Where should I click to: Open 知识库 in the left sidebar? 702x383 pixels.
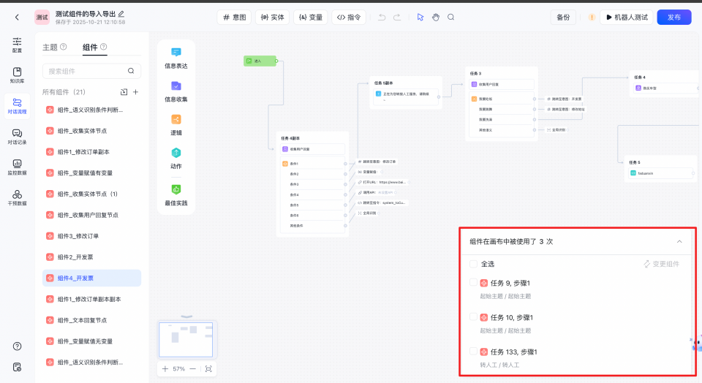[x=17, y=75]
